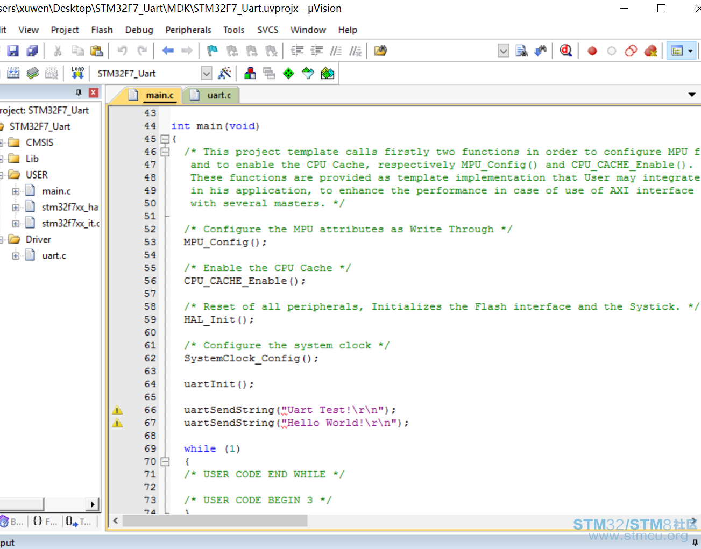Open the Peripherals menu
The height and width of the screenshot is (549, 701).
[x=188, y=30]
